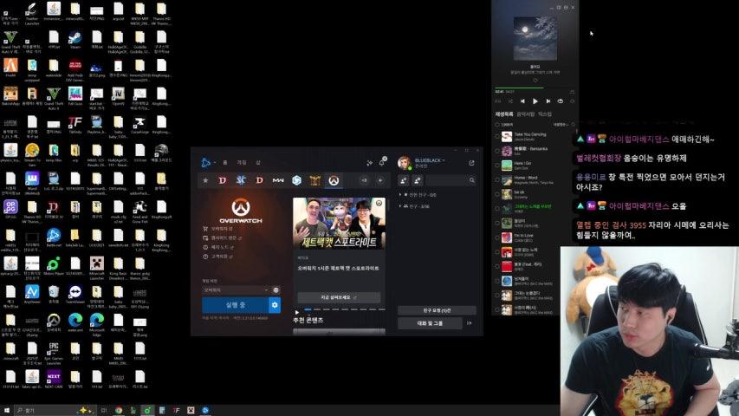This screenshot has width=739, height=416.
Task: Open the Shop menu in Battle.net
Action: coord(258,162)
